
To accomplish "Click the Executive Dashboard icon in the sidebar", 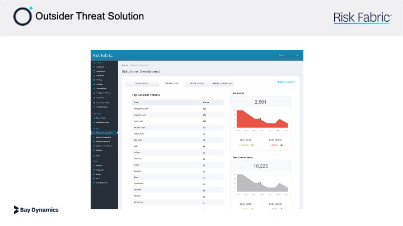I will [94, 137].
